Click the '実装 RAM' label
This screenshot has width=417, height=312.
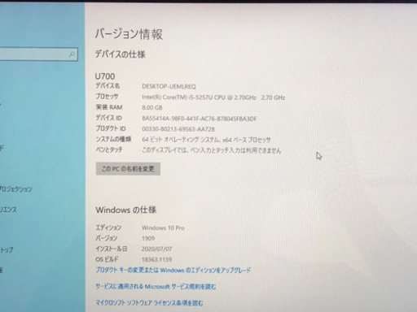click(109, 107)
